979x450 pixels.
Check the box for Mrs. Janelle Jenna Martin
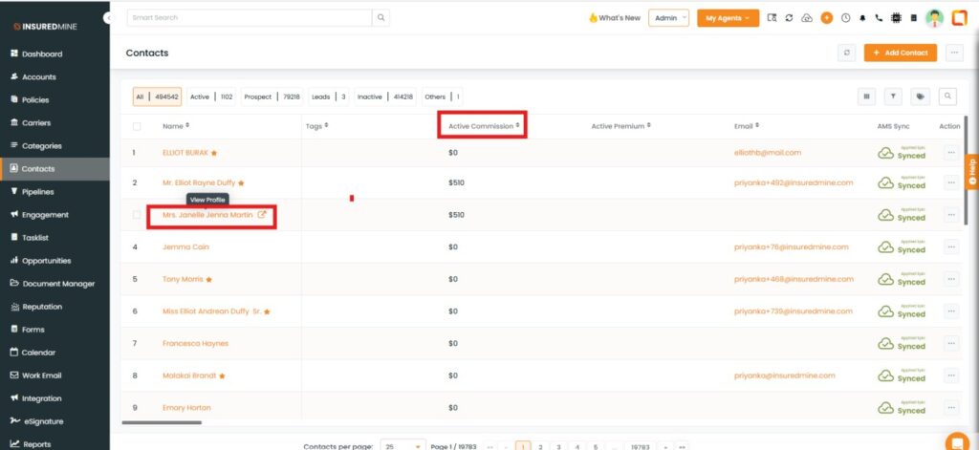click(137, 215)
